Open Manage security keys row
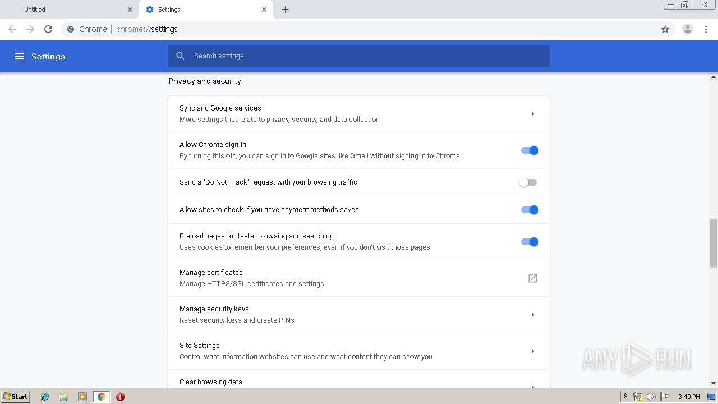 click(x=359, y=315)
